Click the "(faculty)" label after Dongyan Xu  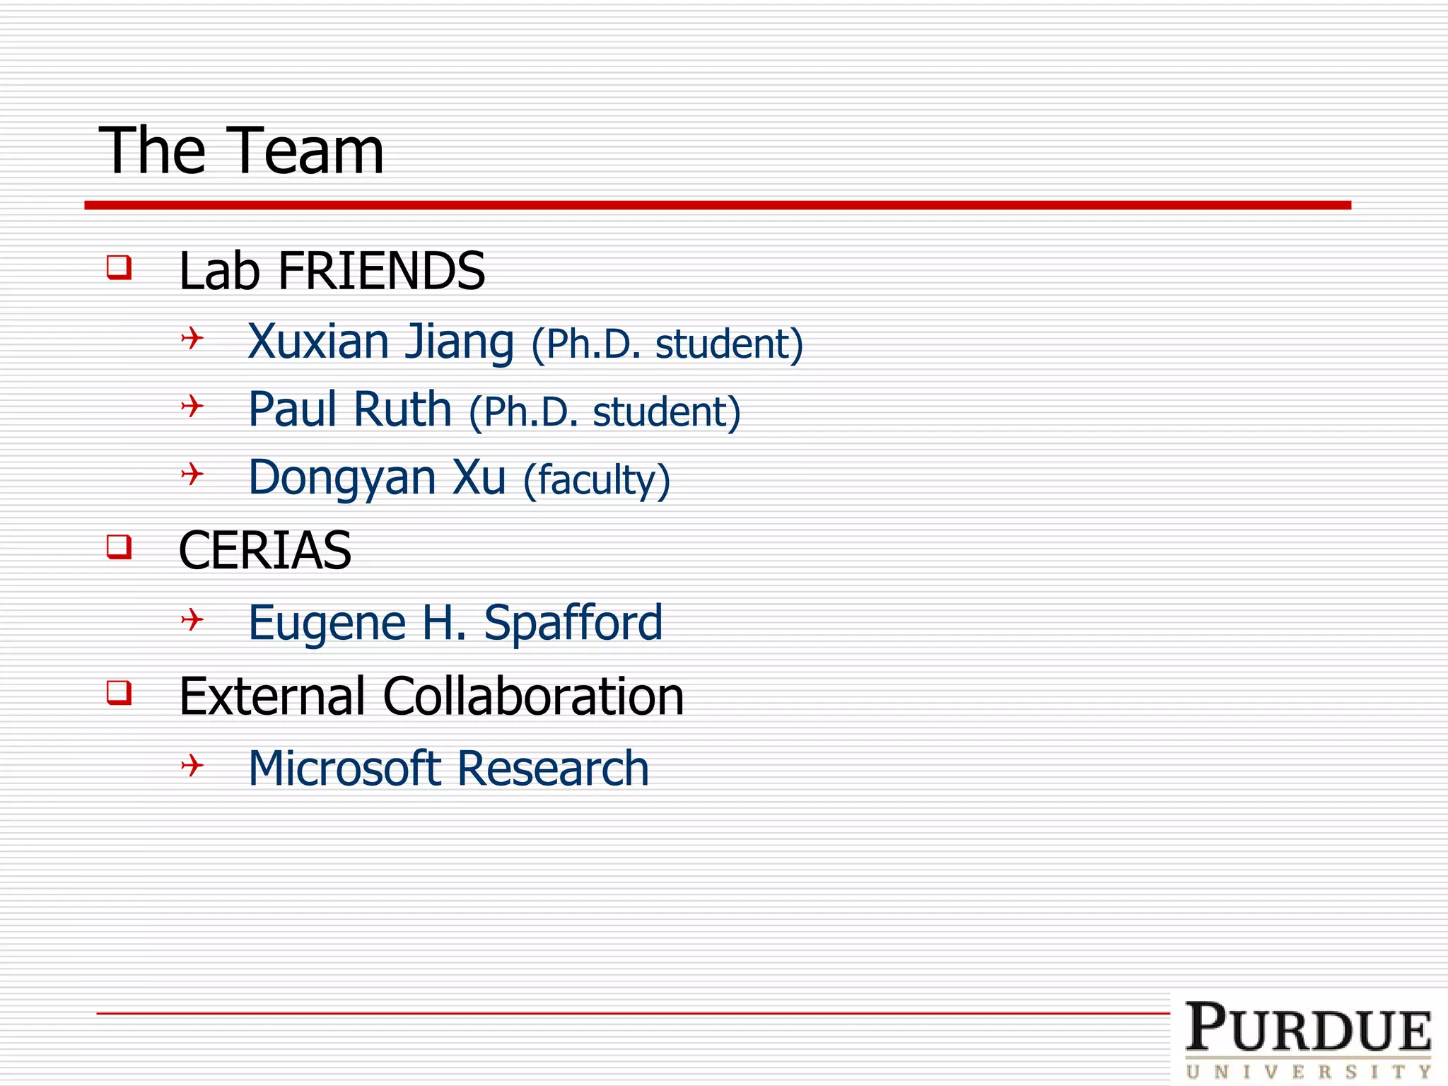click(597, 480)
